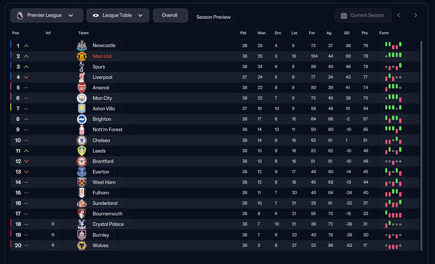Click the Wolves club badge
435x264 pixels.
[x=82, y=246]
